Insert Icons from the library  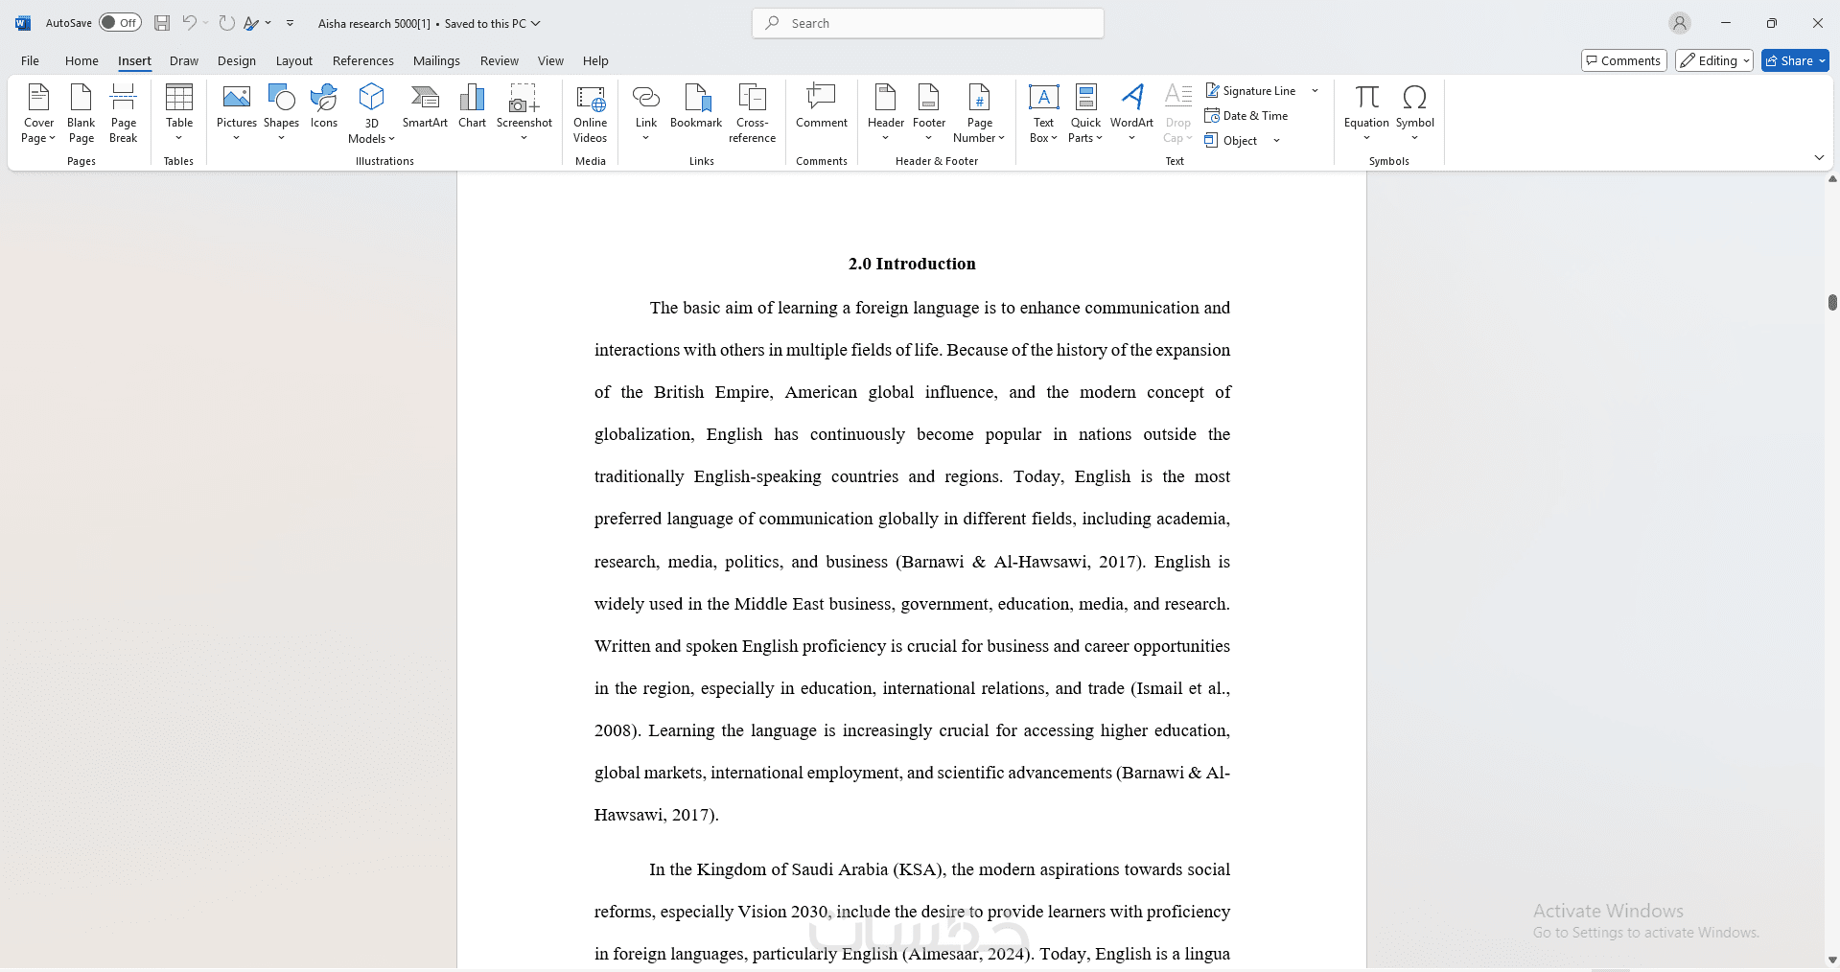tap(324, 105)
